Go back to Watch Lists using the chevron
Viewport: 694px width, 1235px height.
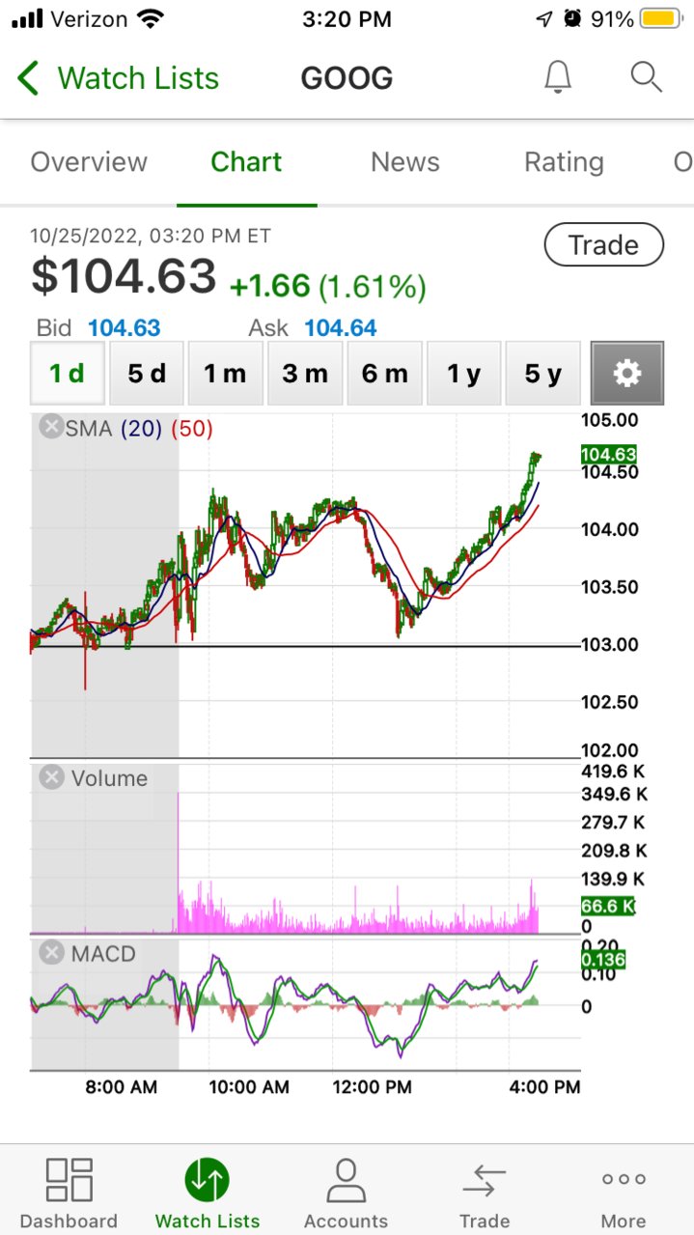click(29, 78)
